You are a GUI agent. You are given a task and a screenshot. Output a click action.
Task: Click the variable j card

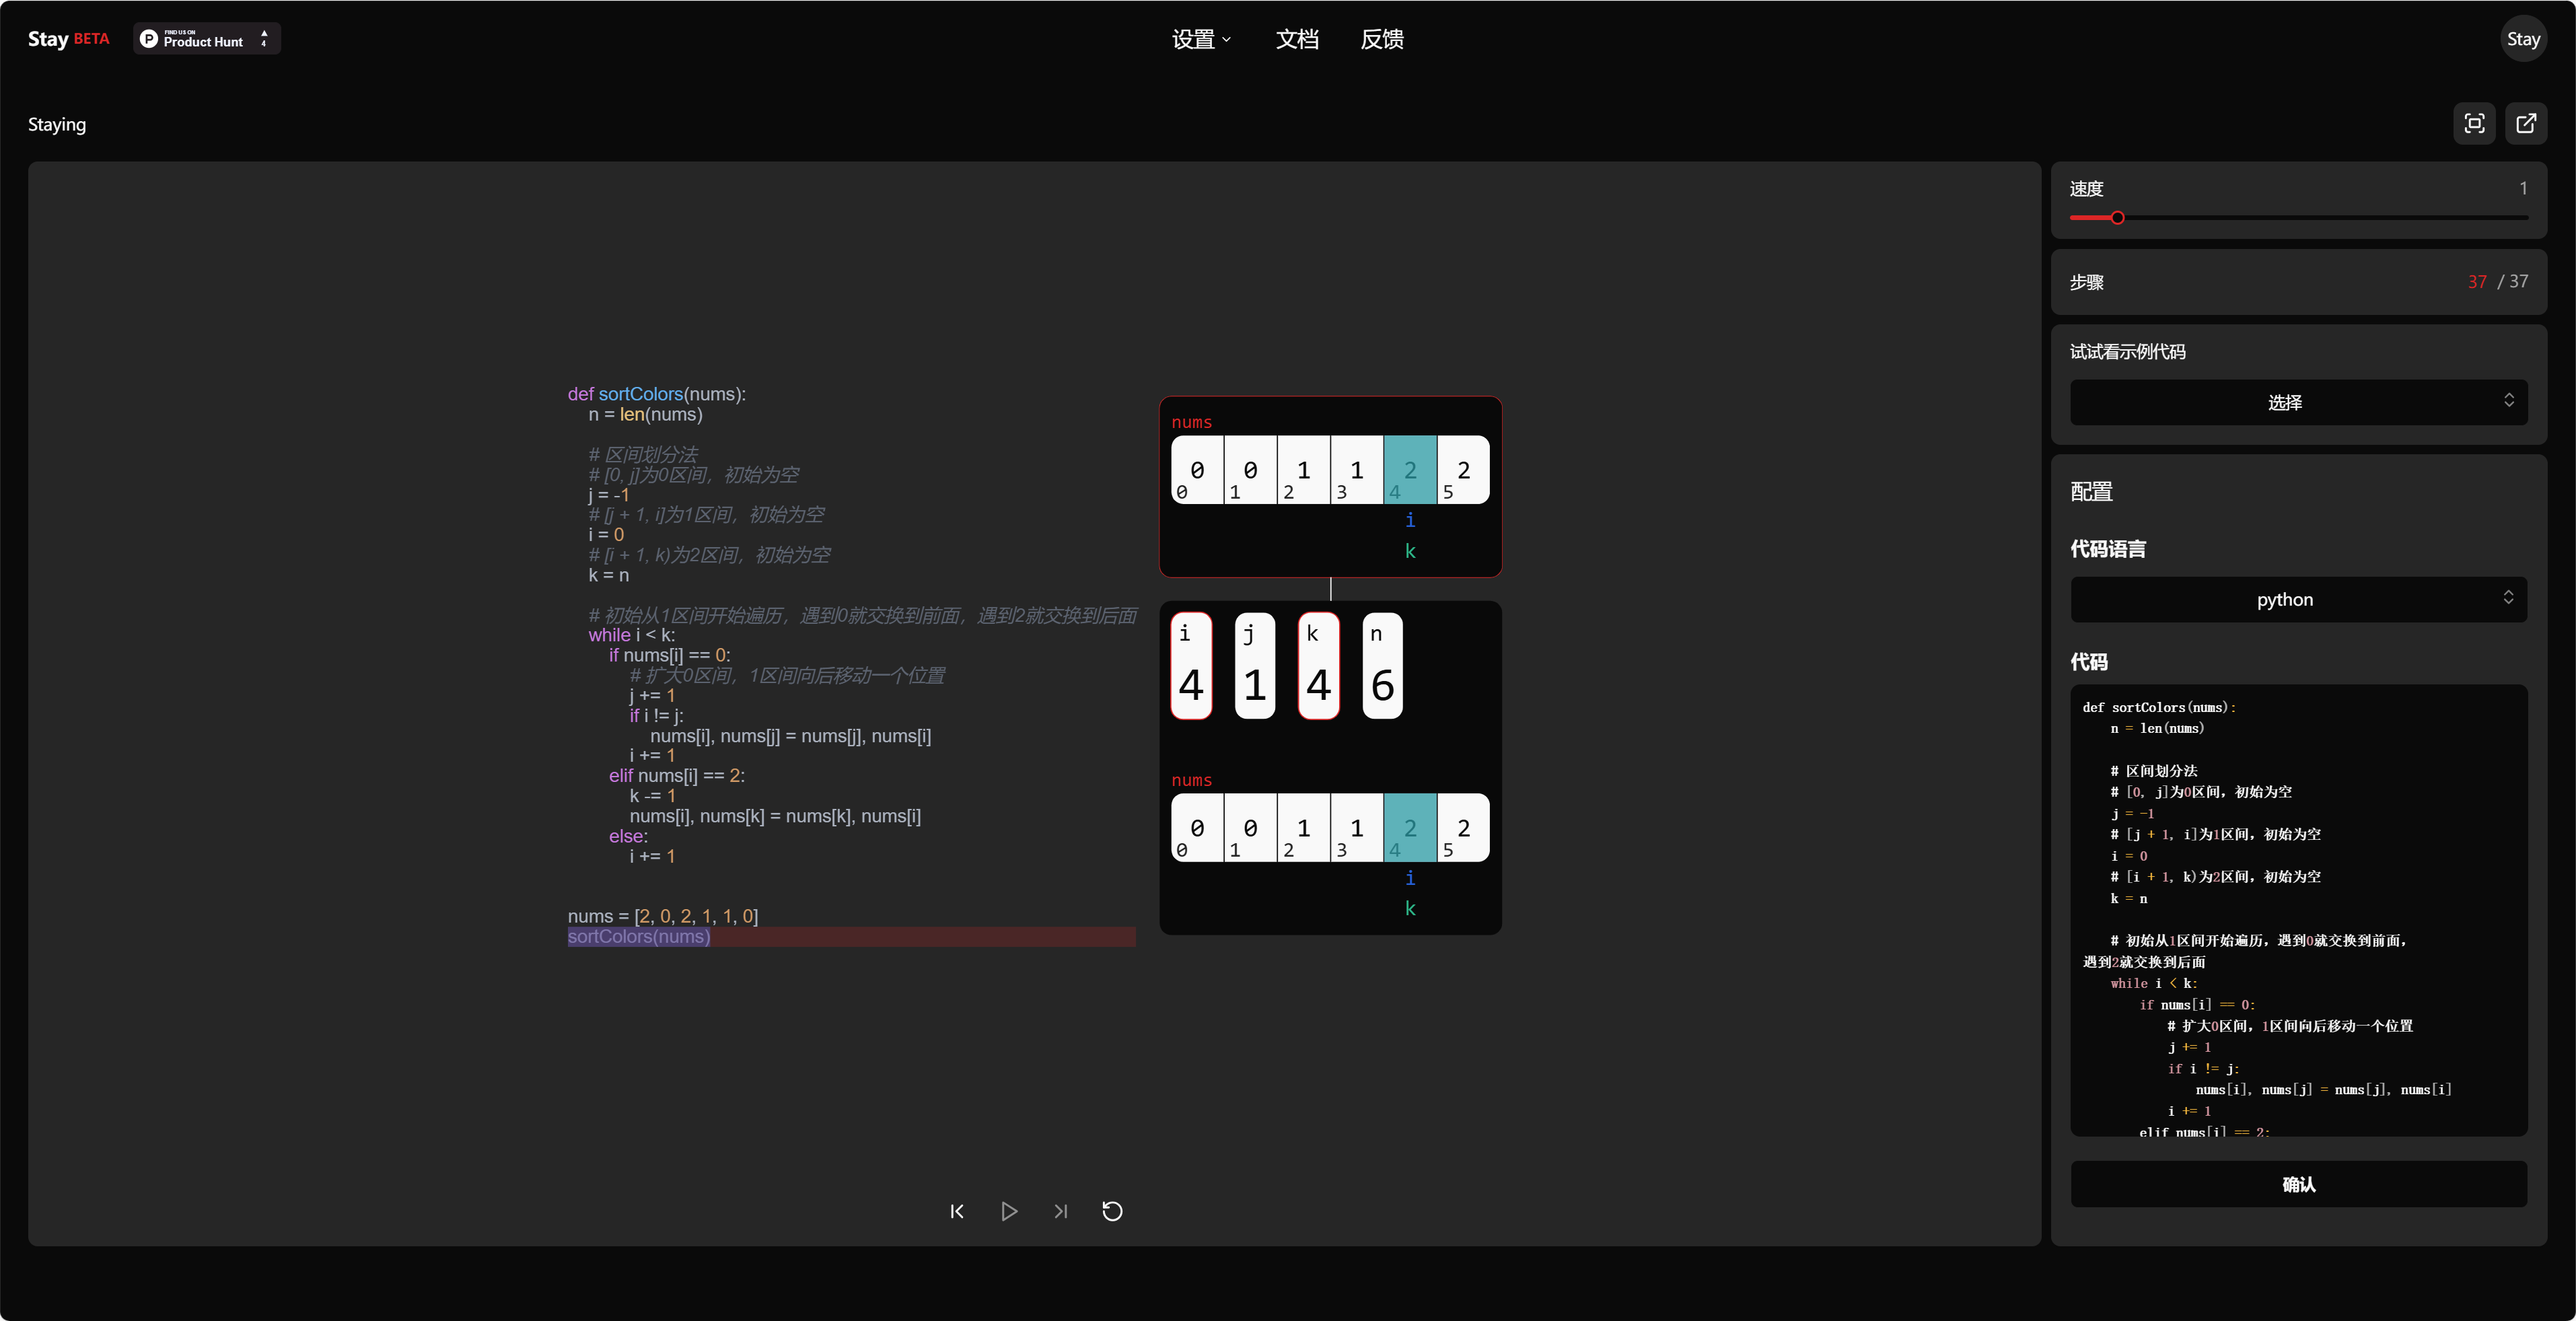click(x=1255, y=666)
